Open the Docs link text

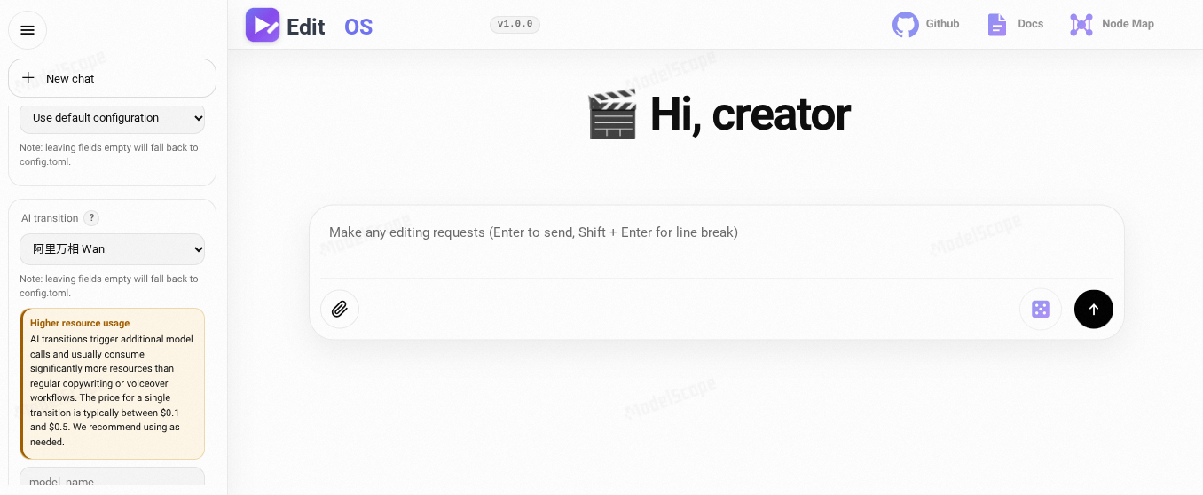click(1030, 24)
